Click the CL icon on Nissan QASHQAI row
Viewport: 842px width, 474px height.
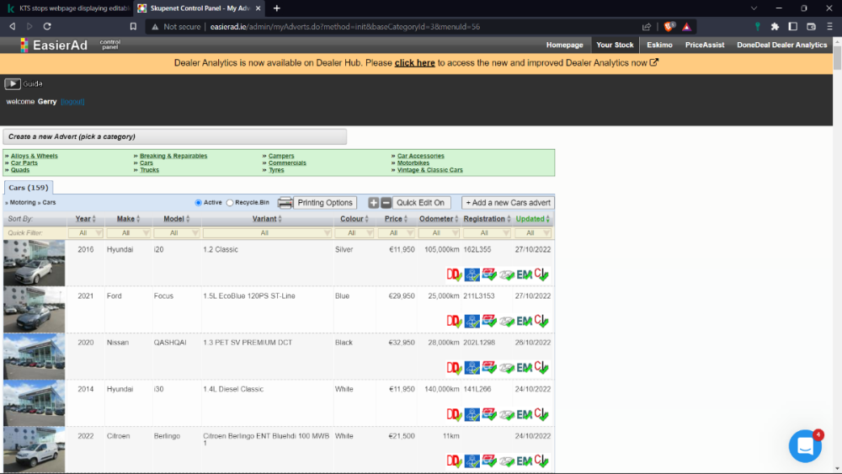541,367
